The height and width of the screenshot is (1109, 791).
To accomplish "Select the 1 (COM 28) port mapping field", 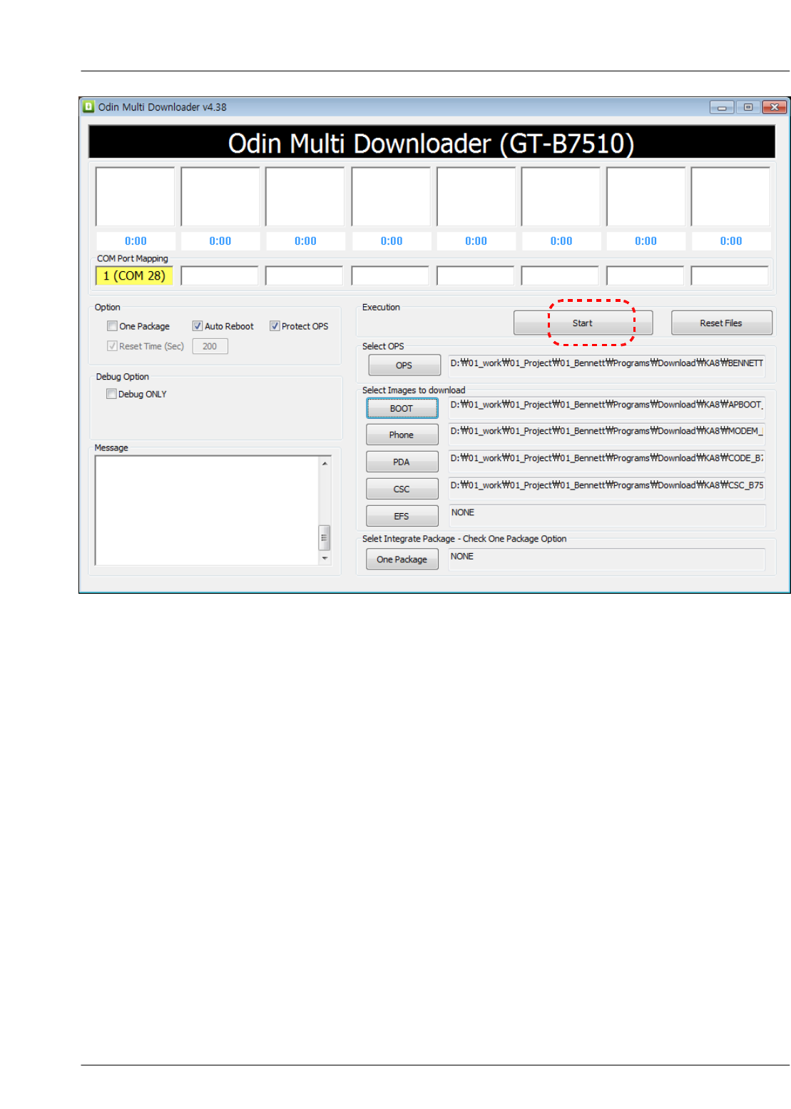I will pyautogui.click(x=134, y=275).
